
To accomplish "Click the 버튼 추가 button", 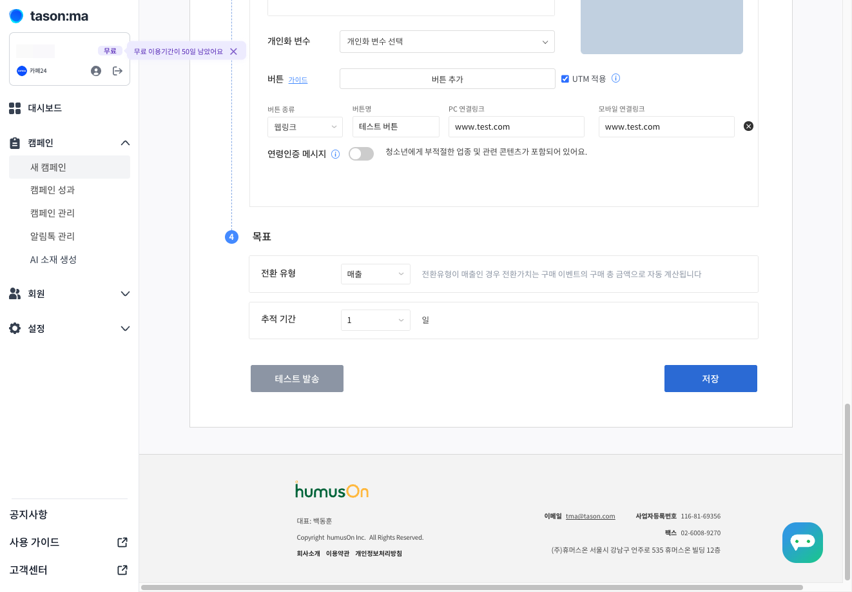I will click(447, 79).
